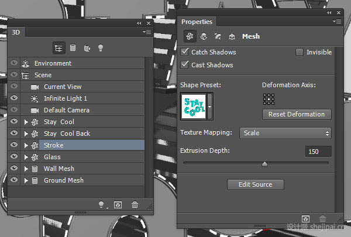351x237 pixels.
Task: Expand the Glass mesh
Action: click(26, 157)
